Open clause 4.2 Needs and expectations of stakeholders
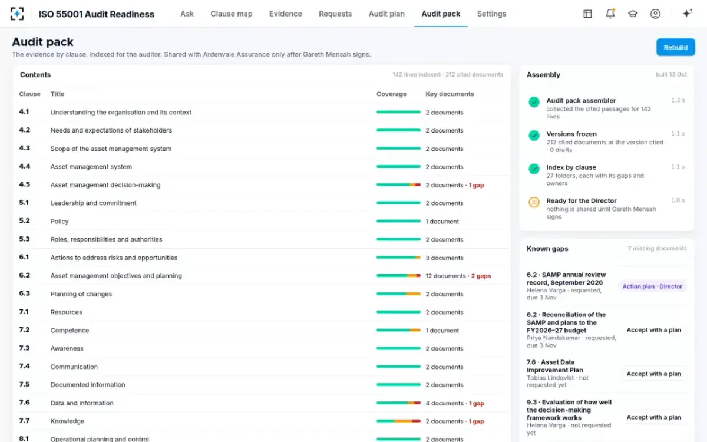This screenshot has width=707, height=442. click(262, 130)
